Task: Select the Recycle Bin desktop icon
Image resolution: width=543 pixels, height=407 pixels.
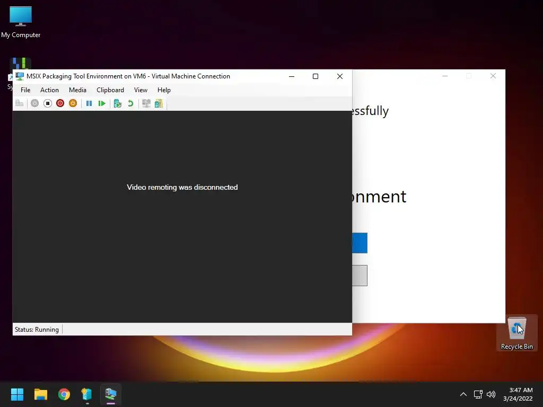Action: [517, 333]
